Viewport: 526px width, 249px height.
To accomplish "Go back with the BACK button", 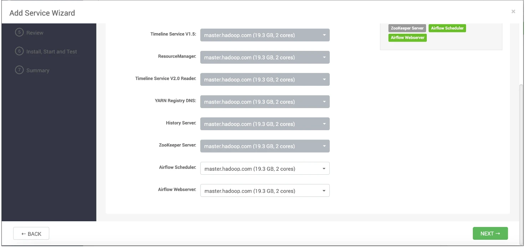I will (x=31, y=234).
